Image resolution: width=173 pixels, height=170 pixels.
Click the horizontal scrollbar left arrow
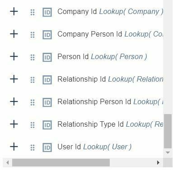pos(8,162)
